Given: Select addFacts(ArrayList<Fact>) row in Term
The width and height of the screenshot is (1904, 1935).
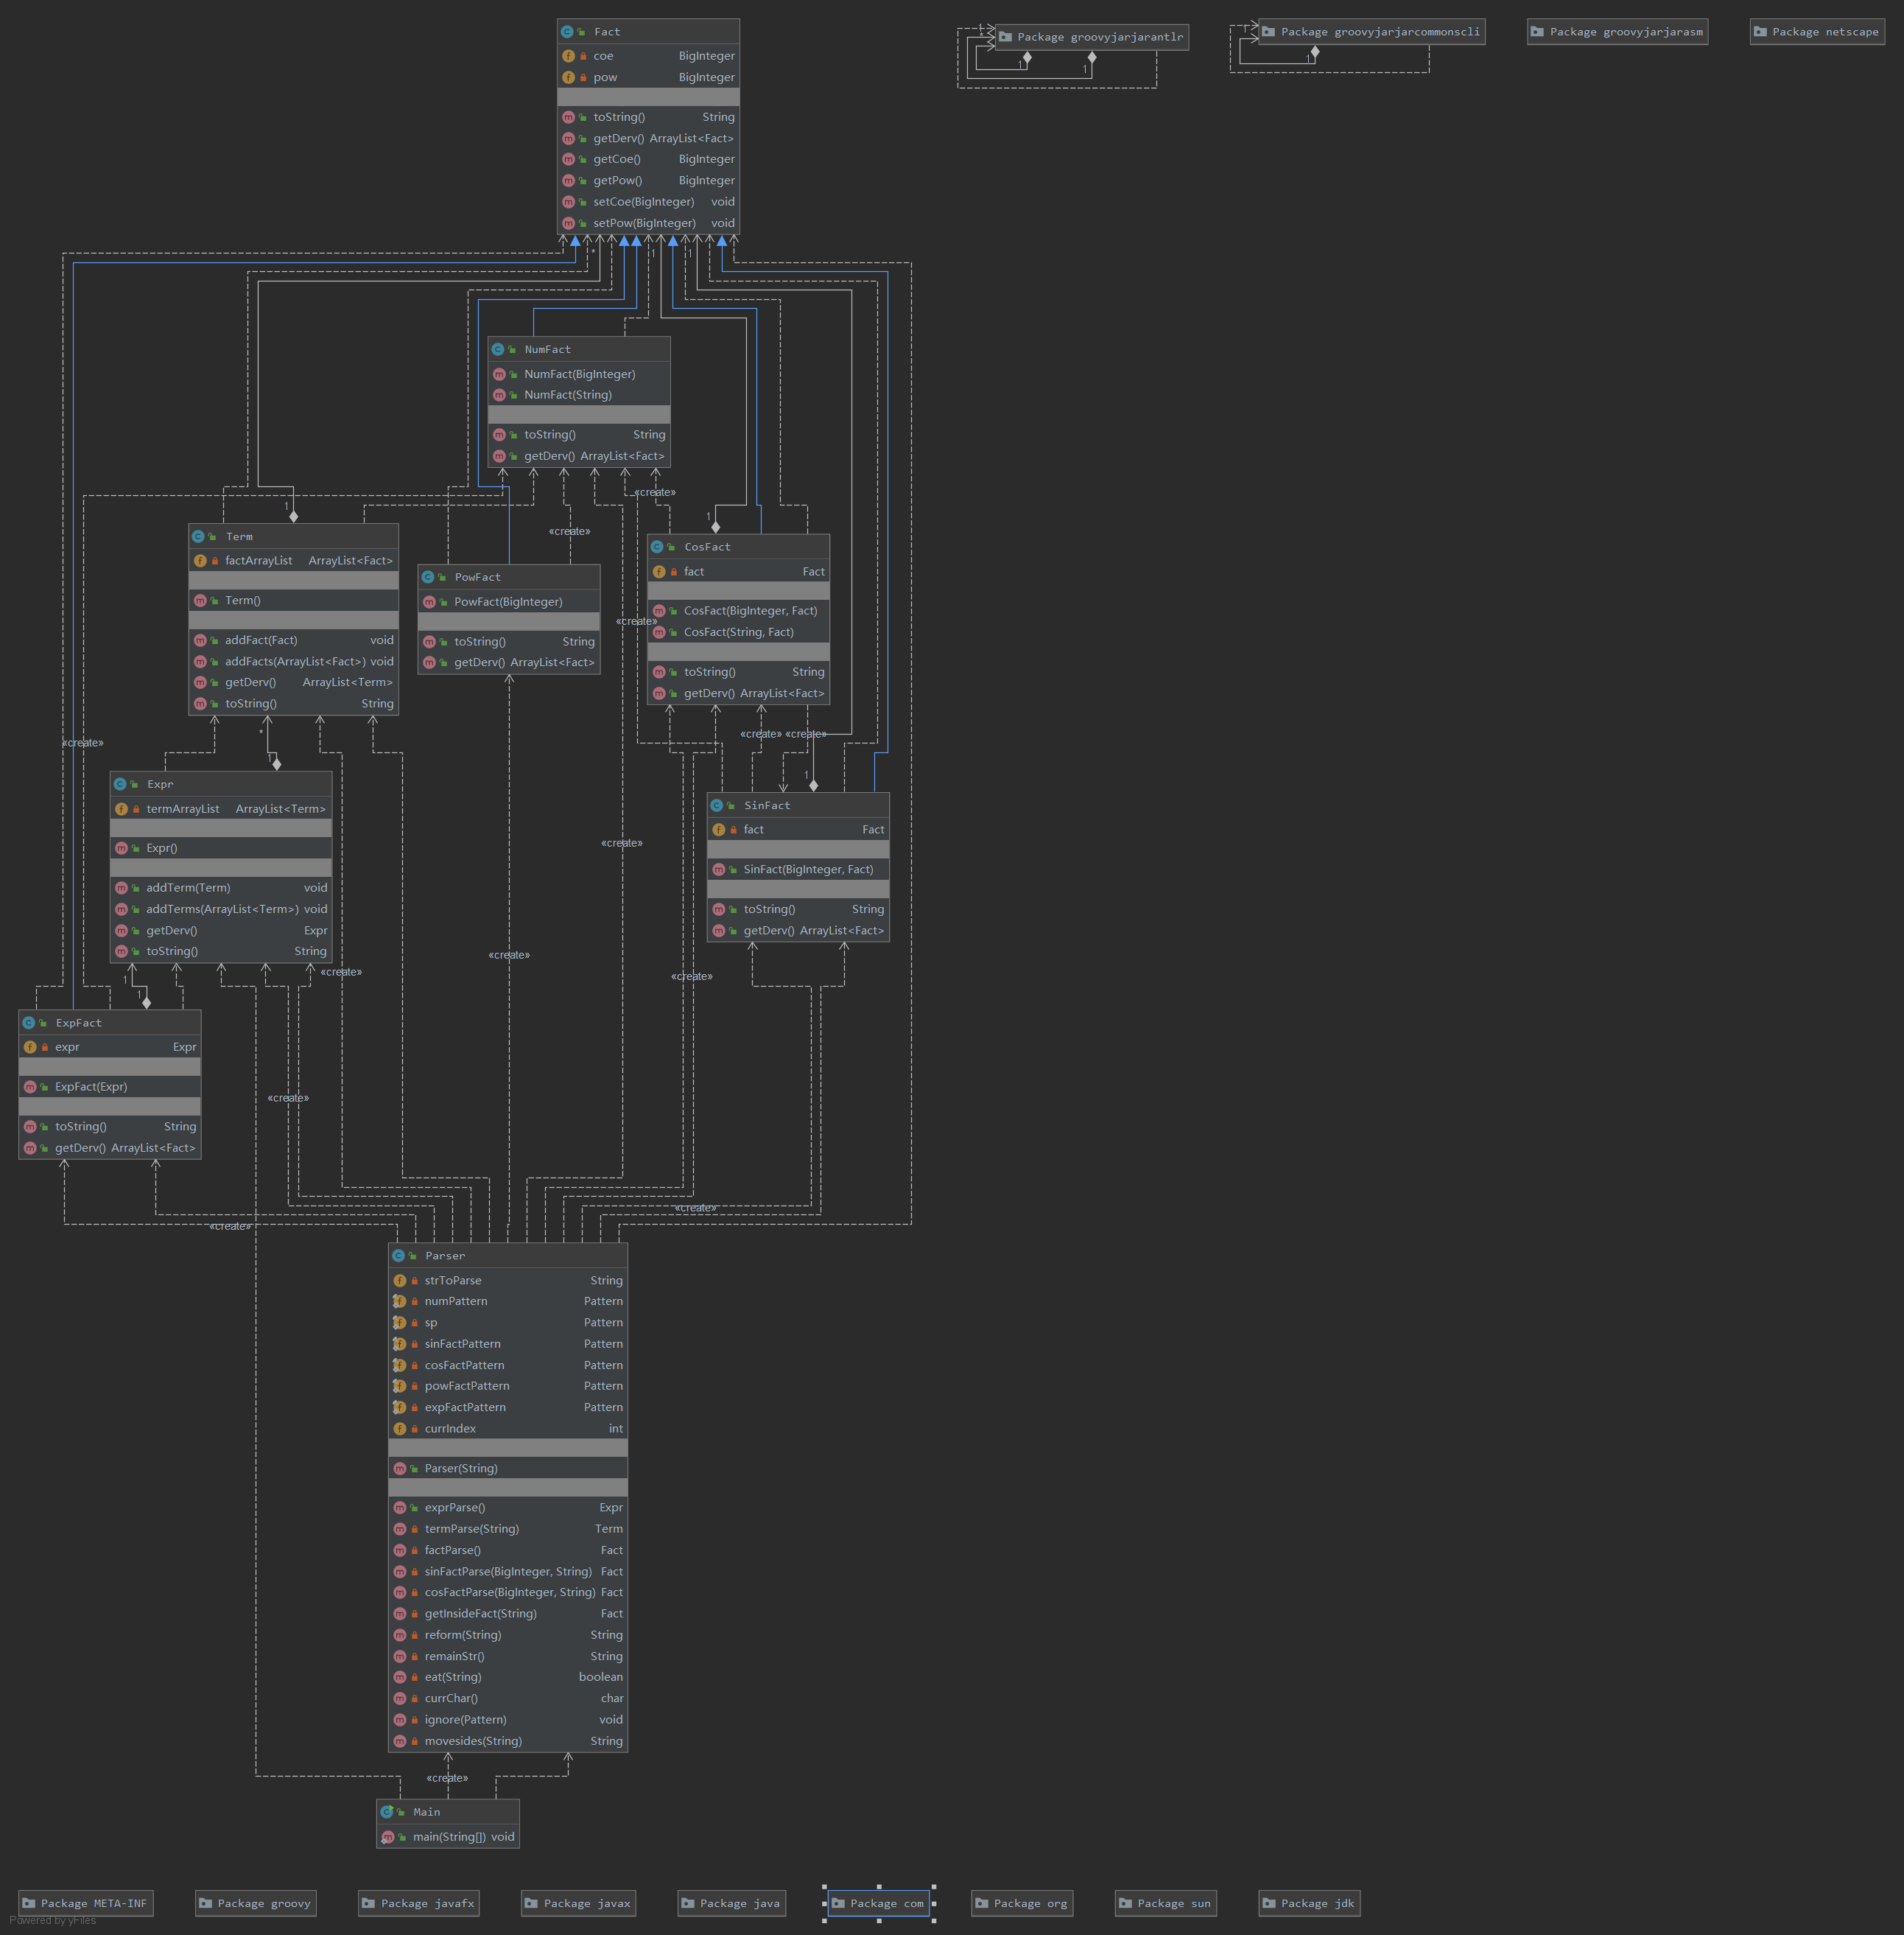Looking at the screenshot, I should coord(293,662).
